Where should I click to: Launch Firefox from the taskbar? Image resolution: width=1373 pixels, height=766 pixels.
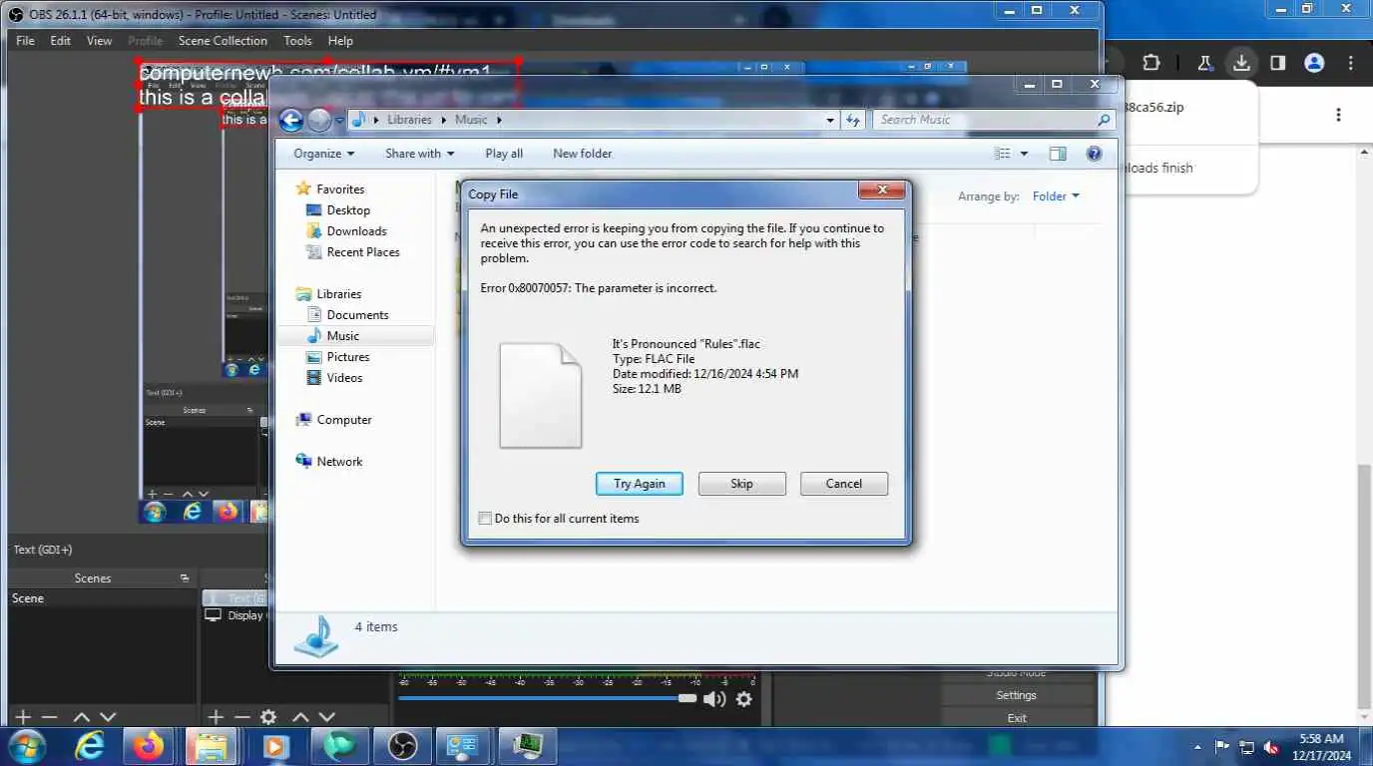coord(149,746)
